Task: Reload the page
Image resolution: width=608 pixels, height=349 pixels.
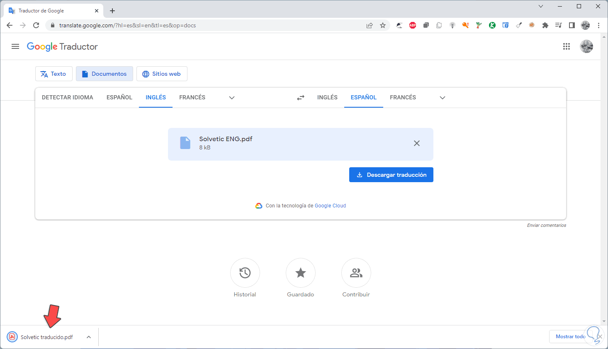Action: (36, 25)
